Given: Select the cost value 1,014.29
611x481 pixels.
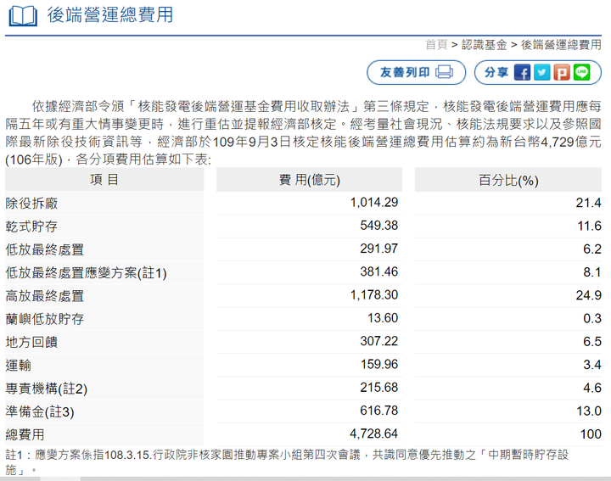Looking at the screenshot, I should click(x=374, y=202).
